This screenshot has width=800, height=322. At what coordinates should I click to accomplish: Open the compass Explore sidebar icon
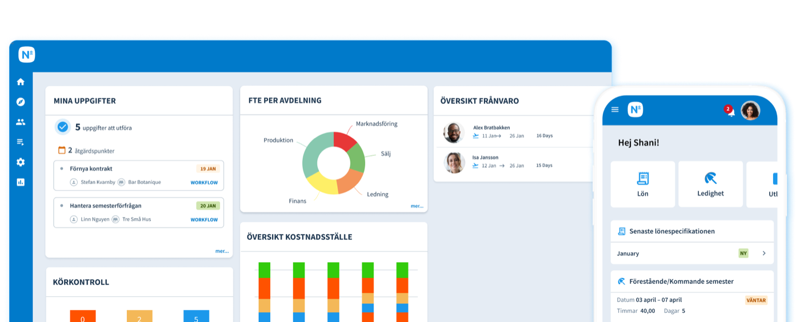21,102
